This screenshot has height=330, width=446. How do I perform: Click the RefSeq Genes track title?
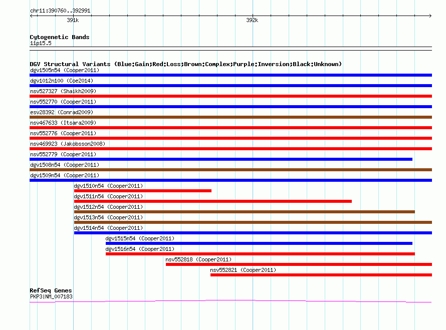(x=51, y=290)
